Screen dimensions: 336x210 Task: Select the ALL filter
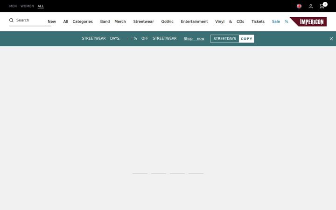(41, 6)
